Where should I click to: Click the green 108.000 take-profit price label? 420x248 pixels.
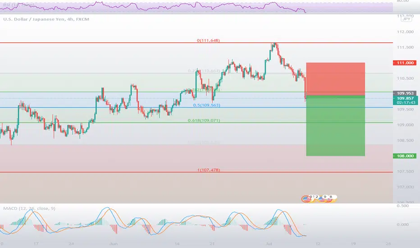(x=405, y=156)
